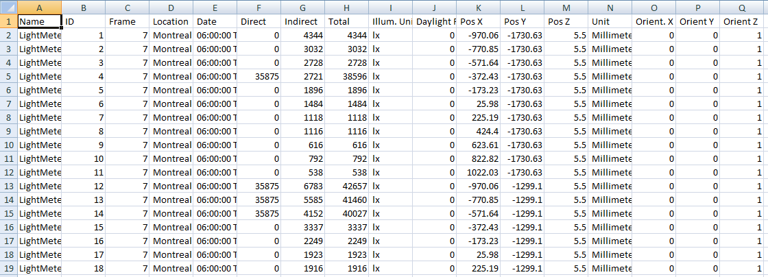Click Indirect value 4344 cell

[302, 35]
